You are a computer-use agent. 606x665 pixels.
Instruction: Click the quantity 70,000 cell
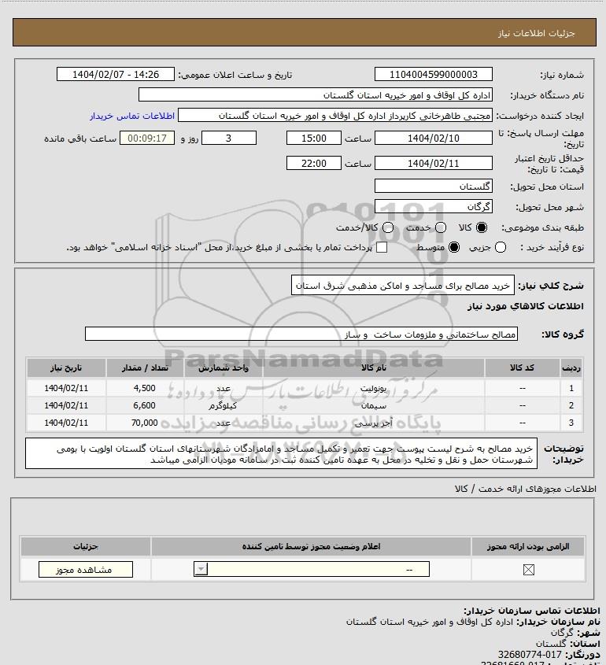pos(145,423)
